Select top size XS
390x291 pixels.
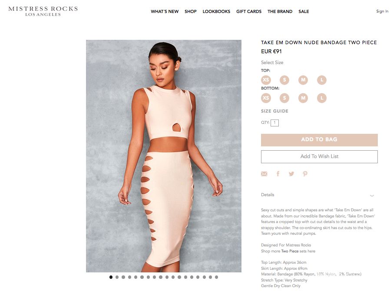pos(266,80)
